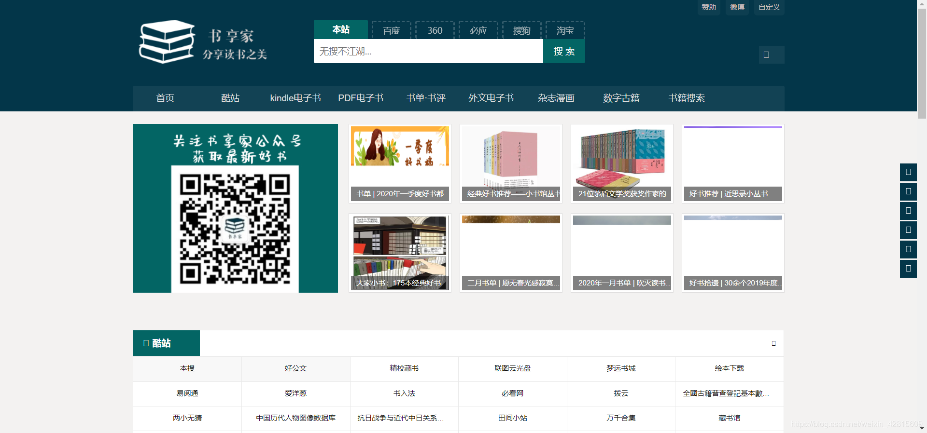Image resolution: width=927 pixels, height=433 pixels.
Task: Select the 本站 search tab
Action: 341,29
